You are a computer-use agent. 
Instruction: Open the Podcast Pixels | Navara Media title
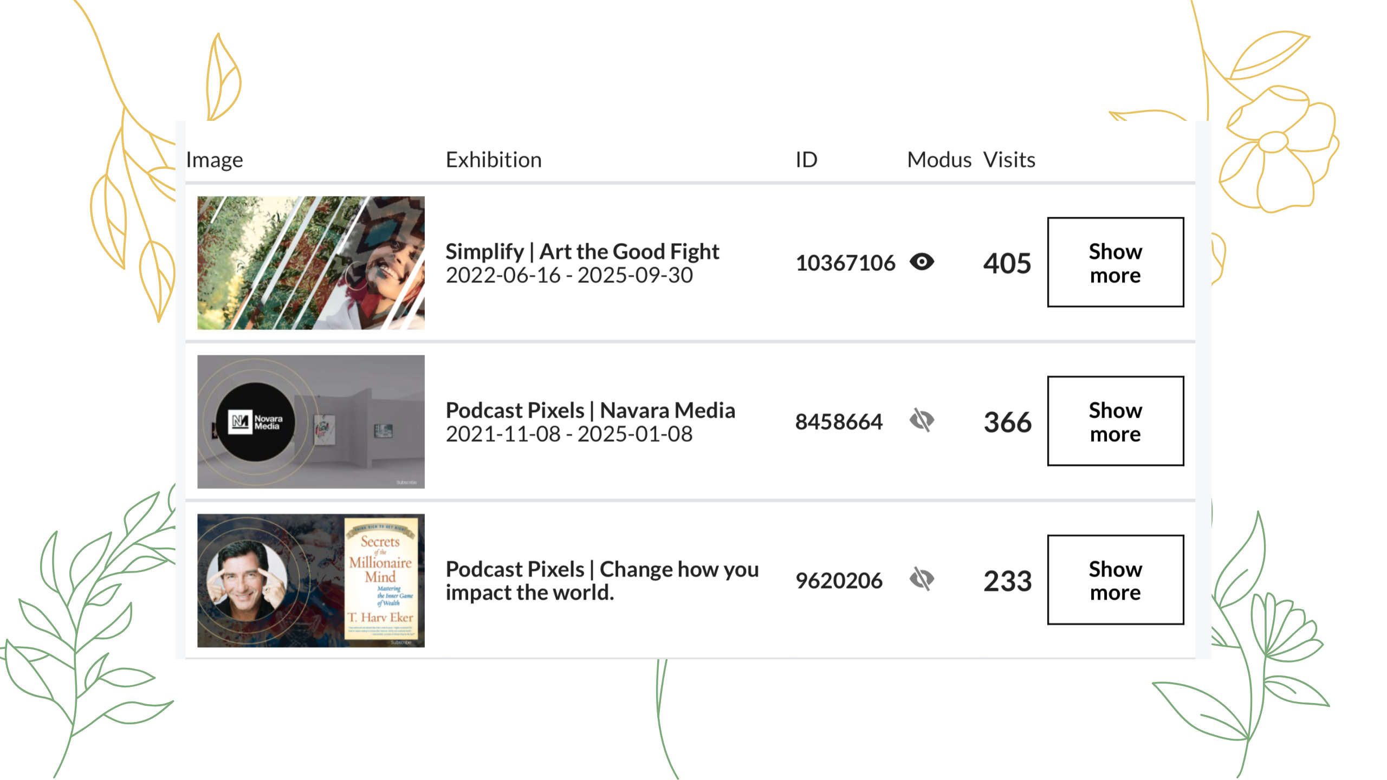(590, 411)
